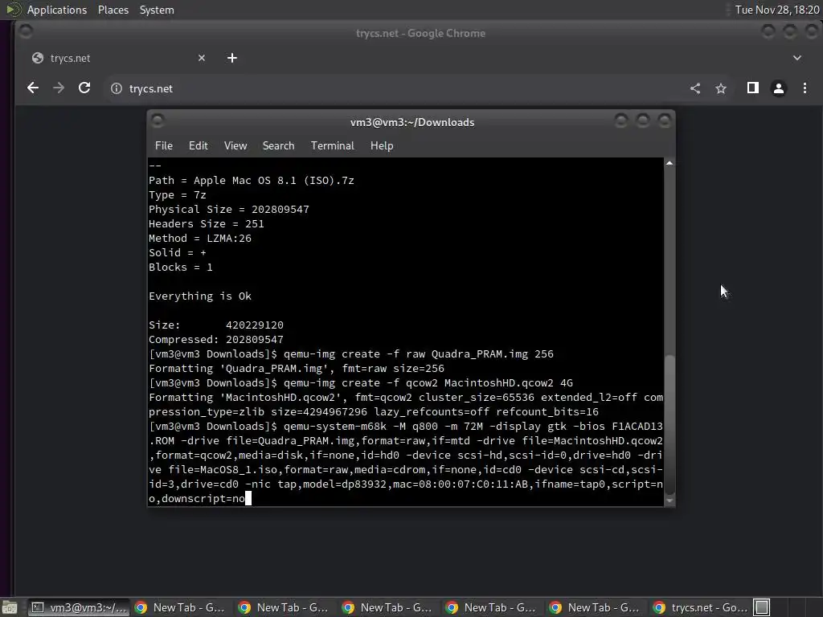Open the Places menu in top panel

click(x=113, y=10)
